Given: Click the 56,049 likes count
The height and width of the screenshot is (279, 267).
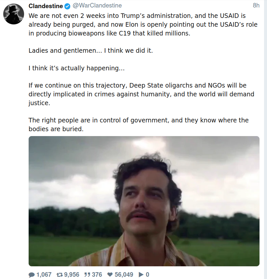Looking at the screenshot, I should pos(124,275).
